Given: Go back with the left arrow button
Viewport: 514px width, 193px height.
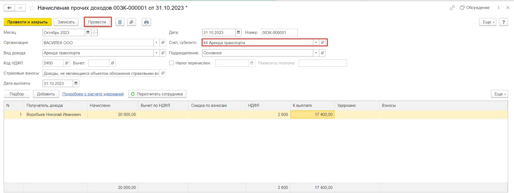Looking at the screenshot, I should pyautogui.click(x=9, y=8).
